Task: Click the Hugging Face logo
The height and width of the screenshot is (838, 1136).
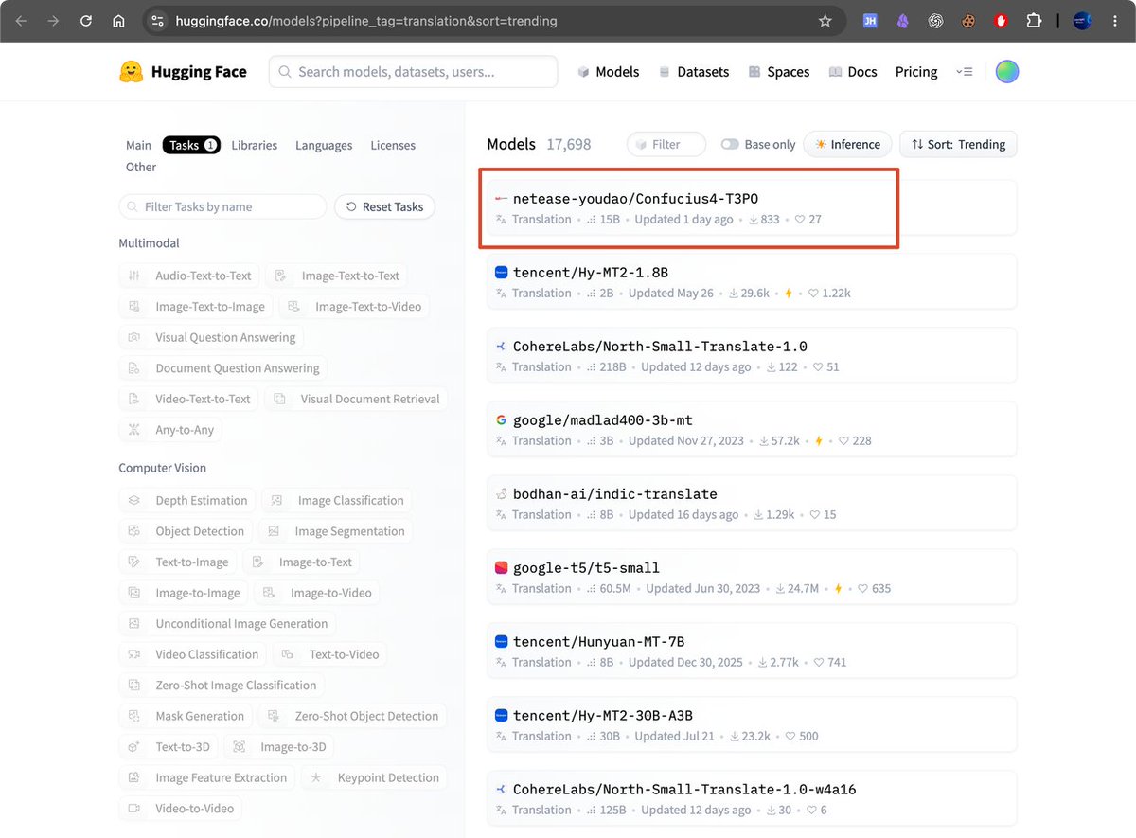Action: [x=183, y=72]
